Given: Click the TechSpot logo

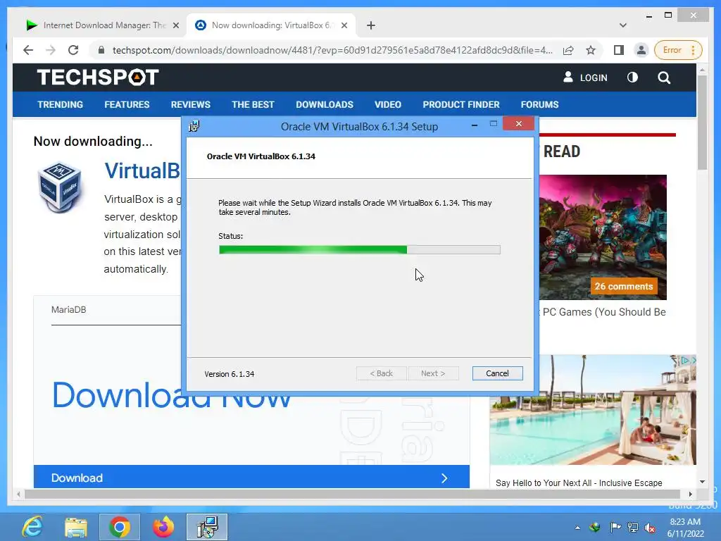Looking at the screenshot, I should (98, 77).
